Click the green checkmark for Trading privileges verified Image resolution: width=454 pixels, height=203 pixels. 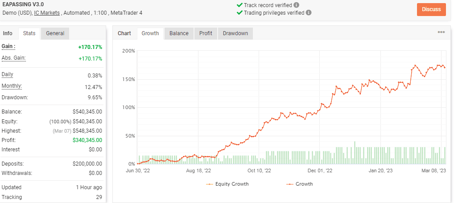[239, 12]
